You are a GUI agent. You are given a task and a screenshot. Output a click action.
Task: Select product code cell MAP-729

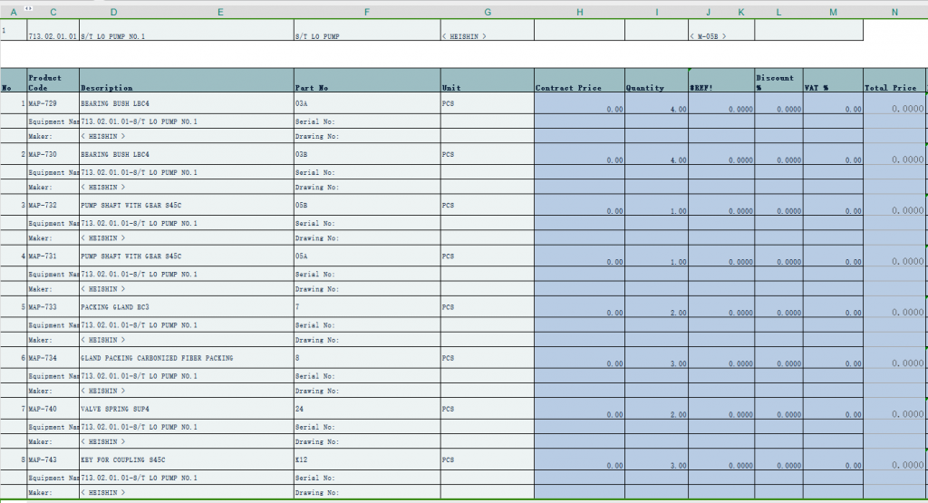53,104
